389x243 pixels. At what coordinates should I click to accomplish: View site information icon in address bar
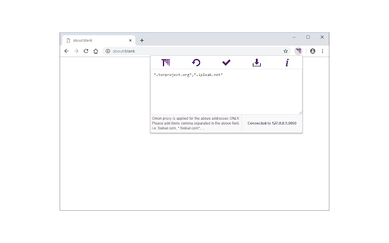[108, 51]
